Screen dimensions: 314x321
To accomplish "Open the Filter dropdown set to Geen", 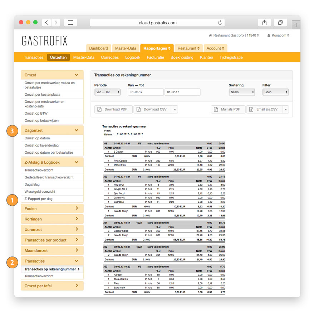I will click(275, 92).
